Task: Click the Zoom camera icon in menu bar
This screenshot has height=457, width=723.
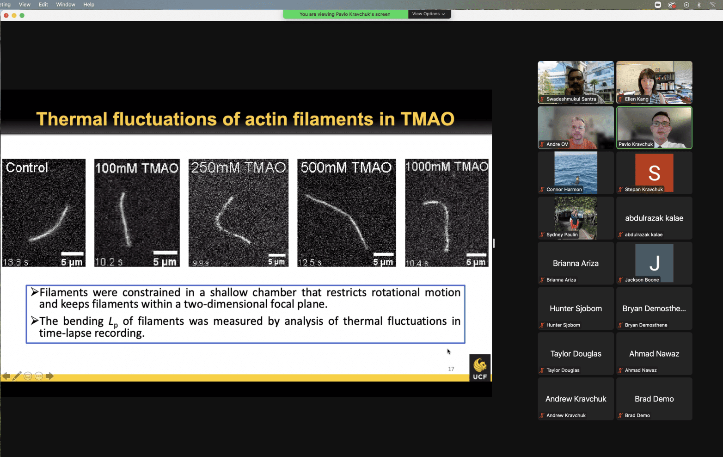Action: [x=658, y=5]
